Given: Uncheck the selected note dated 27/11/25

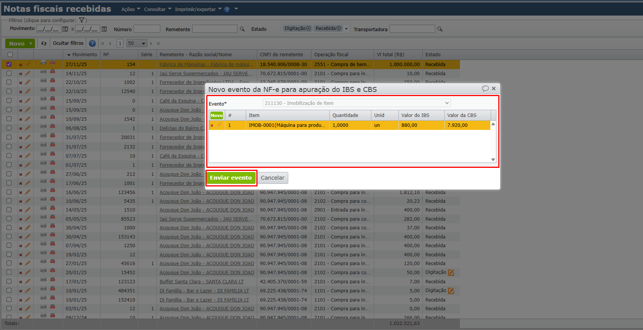Looking at the screenshot, I should (9, 64).
